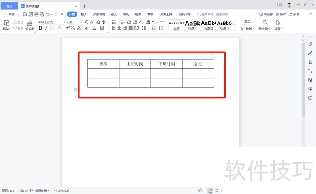Click Document Proofing (文档校对) in status bar
This screenshot has width=316, height=194.
point(61,190)
